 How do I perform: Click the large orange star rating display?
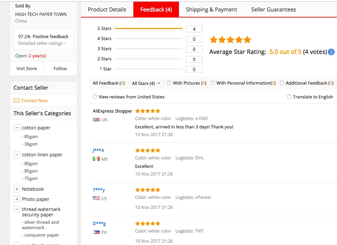[x=230, y=39]
